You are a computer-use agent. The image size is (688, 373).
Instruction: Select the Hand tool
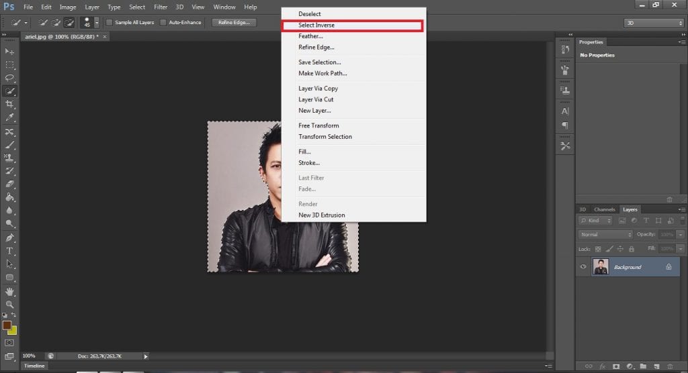[x=9, y=291]
